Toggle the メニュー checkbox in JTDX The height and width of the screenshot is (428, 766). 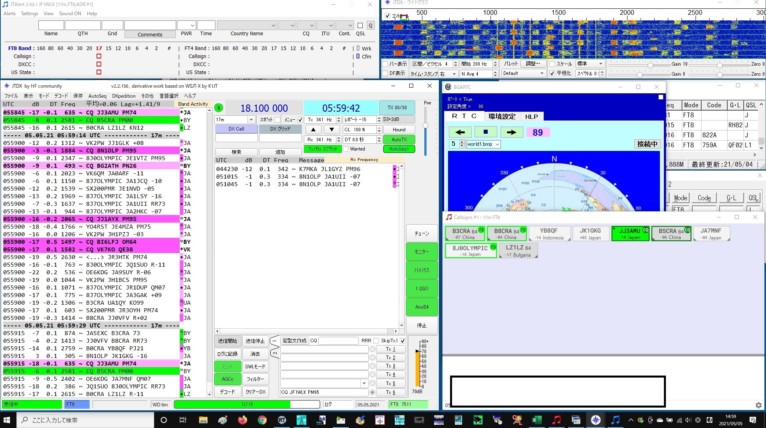(300, 120)
